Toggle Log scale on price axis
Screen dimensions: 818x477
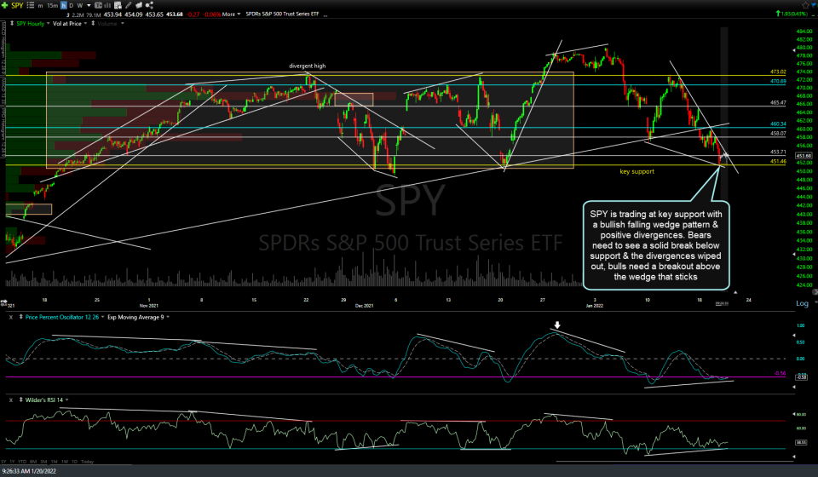click(x=802, y=303)
